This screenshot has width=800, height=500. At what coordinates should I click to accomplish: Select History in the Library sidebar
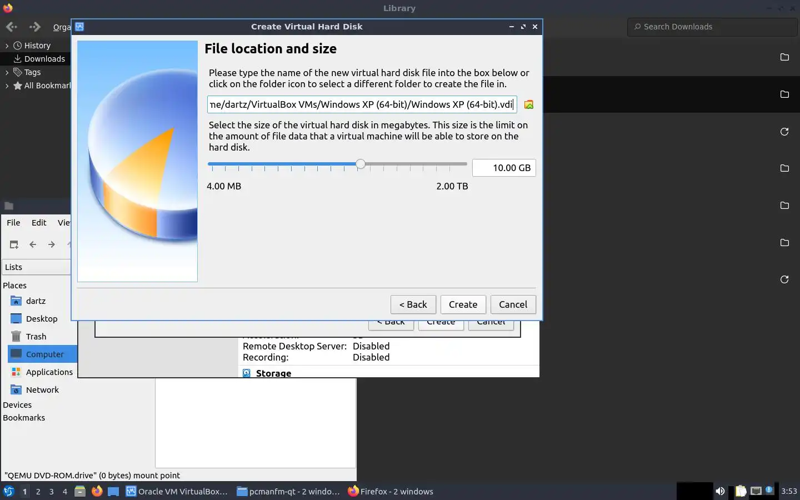pos(37,46)
